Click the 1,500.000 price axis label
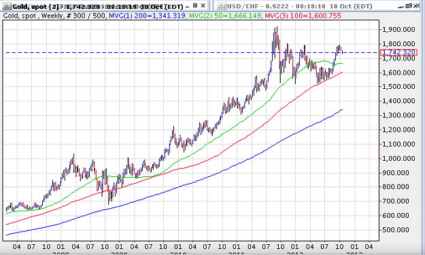 click(398, 87)
